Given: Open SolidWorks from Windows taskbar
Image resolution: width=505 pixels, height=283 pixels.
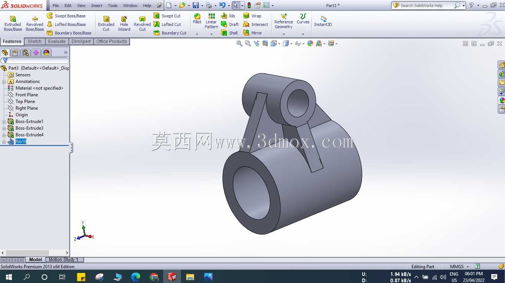Looking at the screenshot, I should [172, 277].
